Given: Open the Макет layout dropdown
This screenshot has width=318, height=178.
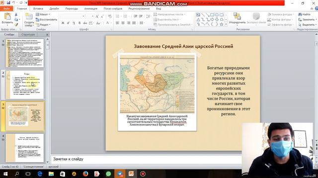Looking at the screenshot, I should click(43, 14).
